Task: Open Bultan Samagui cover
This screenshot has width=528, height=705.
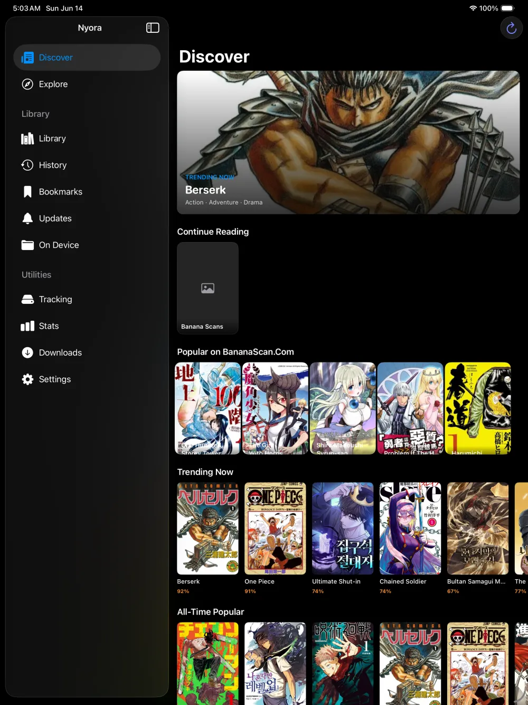Action: coord(478,528)
